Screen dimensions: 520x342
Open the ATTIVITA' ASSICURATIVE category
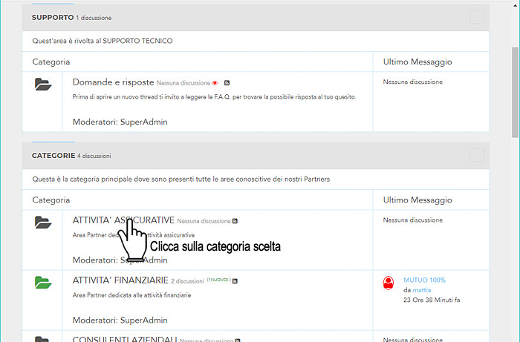point(123,220)
